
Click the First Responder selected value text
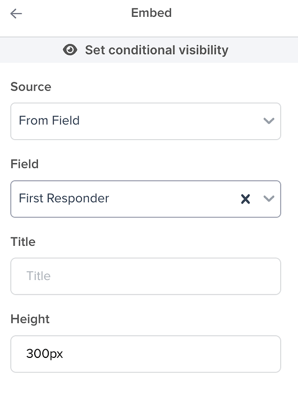point(64,198)
